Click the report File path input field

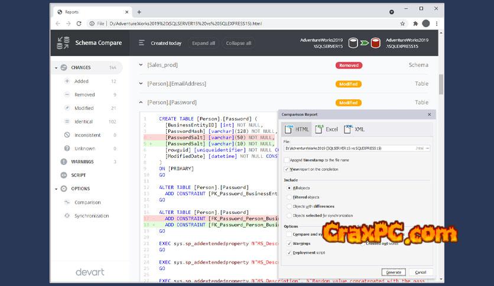point(349,148)
